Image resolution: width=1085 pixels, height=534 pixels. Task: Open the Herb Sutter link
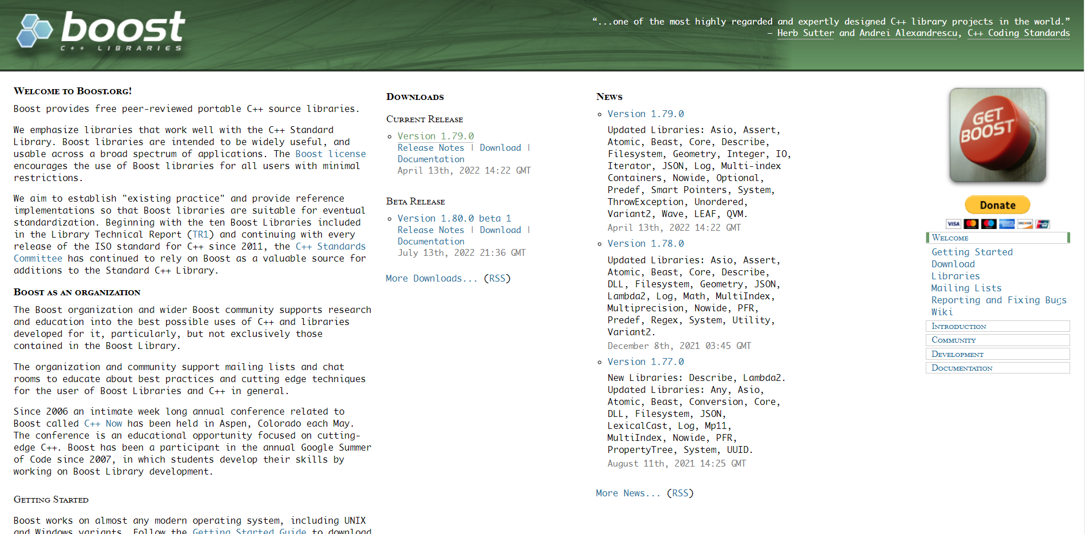805,33
